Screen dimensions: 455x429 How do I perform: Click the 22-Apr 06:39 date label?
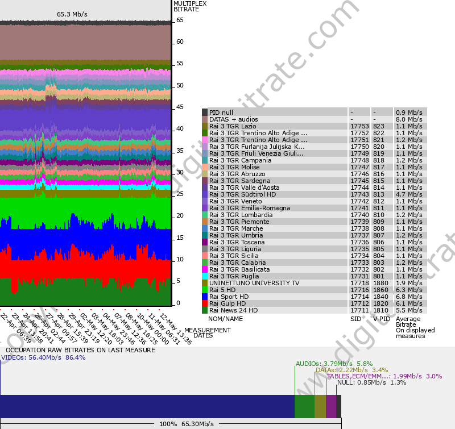[16, 327]
